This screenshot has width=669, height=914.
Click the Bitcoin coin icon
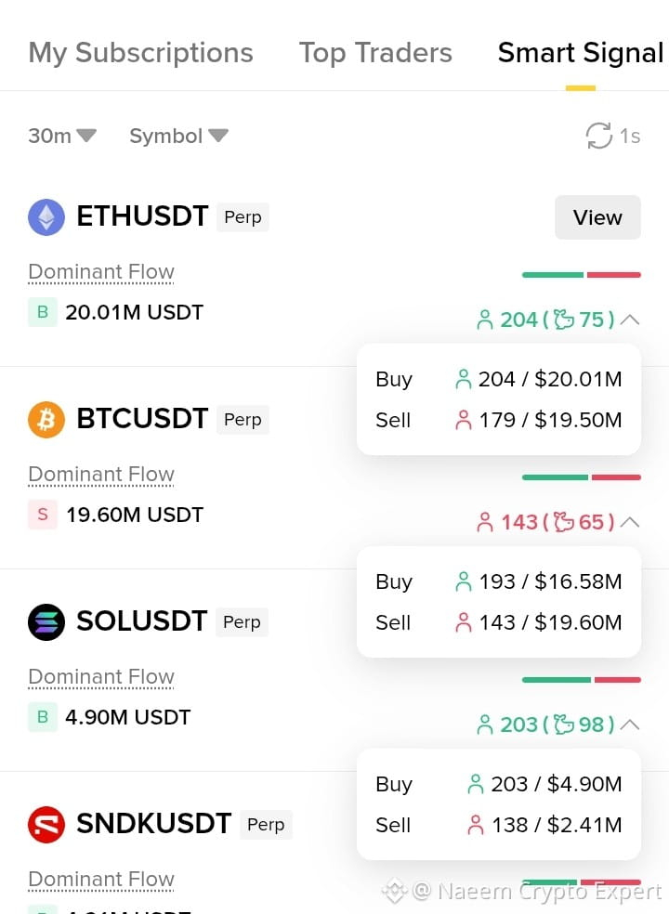click(46, 420)
